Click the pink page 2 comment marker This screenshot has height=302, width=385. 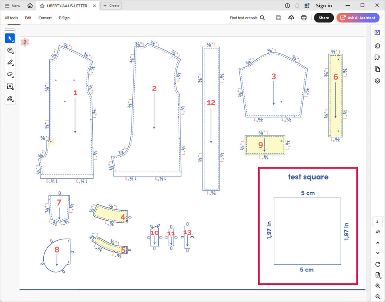tap(25, 42)
